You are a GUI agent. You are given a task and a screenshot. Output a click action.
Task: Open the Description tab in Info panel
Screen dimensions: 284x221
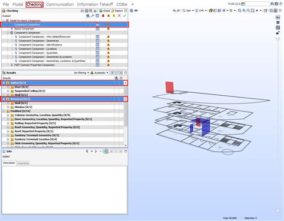[x=9, y=163]
